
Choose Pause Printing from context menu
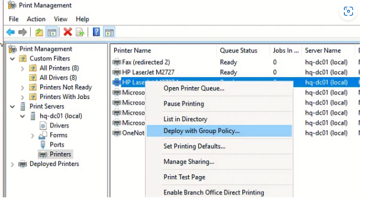click(x=219, y=103)
